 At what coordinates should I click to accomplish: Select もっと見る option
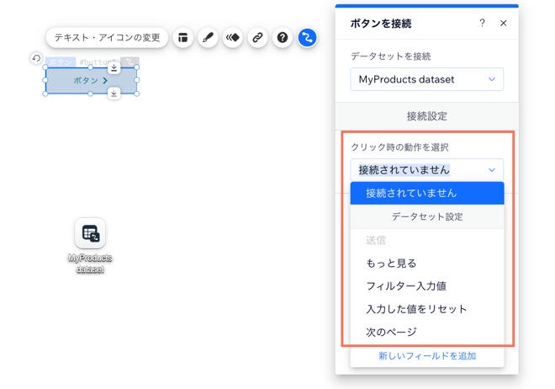(427, 264)
